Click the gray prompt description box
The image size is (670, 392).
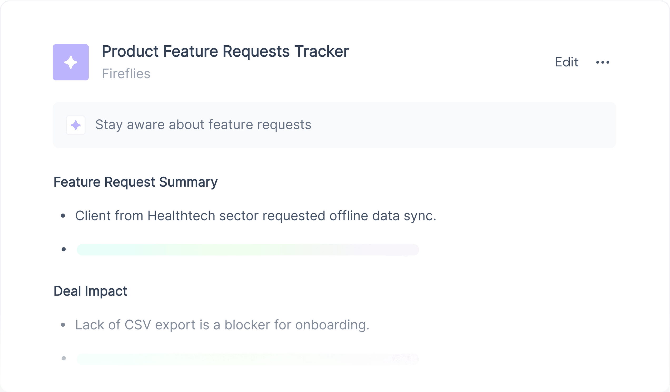point(334,125)
